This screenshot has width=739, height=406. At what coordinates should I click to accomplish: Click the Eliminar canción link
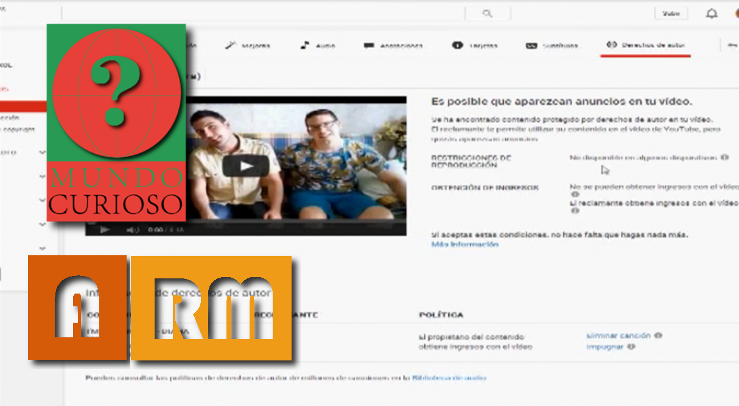[618, 335]
